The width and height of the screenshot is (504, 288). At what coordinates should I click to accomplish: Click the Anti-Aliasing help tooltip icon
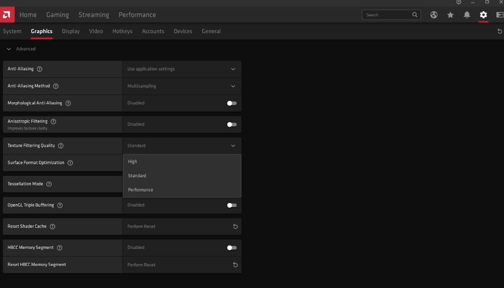click(x=39, y=69)
